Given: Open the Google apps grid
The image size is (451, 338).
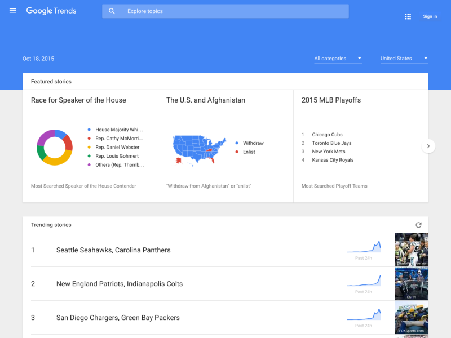Looking at the screenshot, I should [x=408, y=16].
